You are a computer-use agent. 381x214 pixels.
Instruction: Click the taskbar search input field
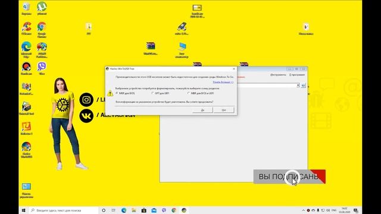pyautogui.click(x=64, y=210)
